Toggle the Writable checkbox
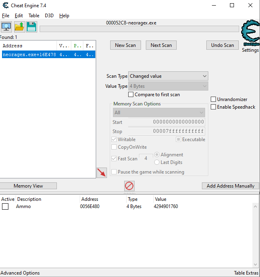 point(114,140)
